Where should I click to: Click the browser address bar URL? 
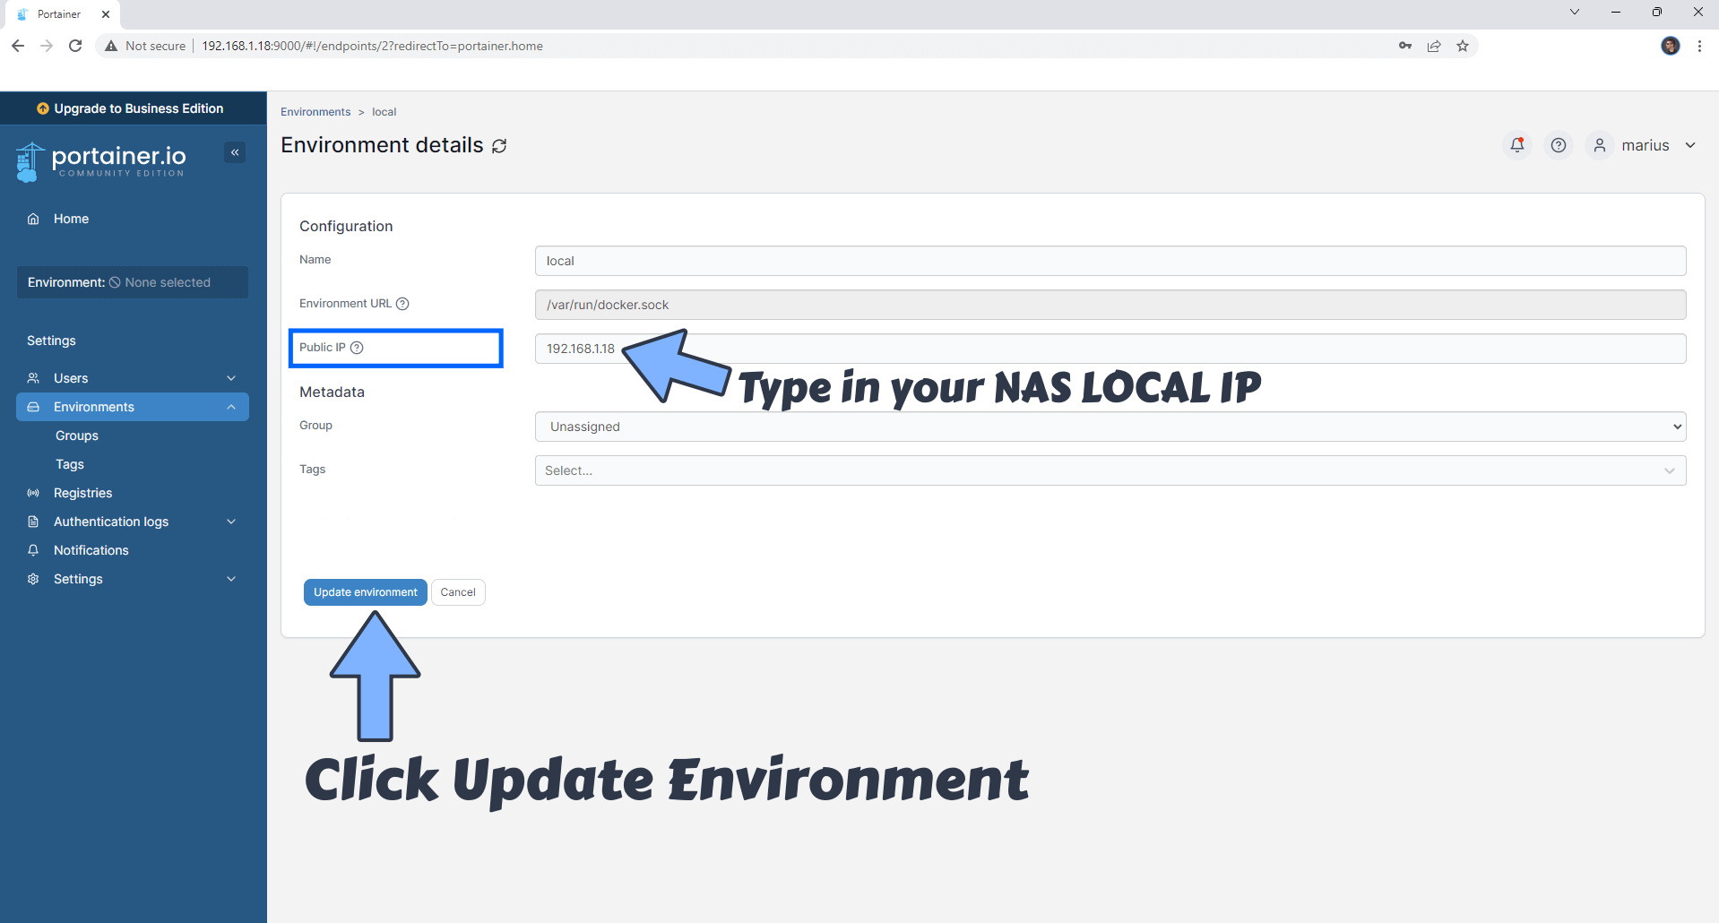[x=372, y=46]
